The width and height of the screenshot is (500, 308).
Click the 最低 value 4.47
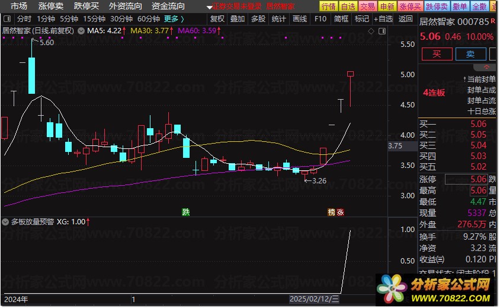(478, 202)
